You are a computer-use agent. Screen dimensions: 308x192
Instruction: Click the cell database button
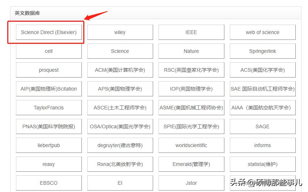(49, 51)
